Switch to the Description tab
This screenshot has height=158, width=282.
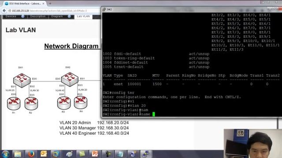pos(38,16)
